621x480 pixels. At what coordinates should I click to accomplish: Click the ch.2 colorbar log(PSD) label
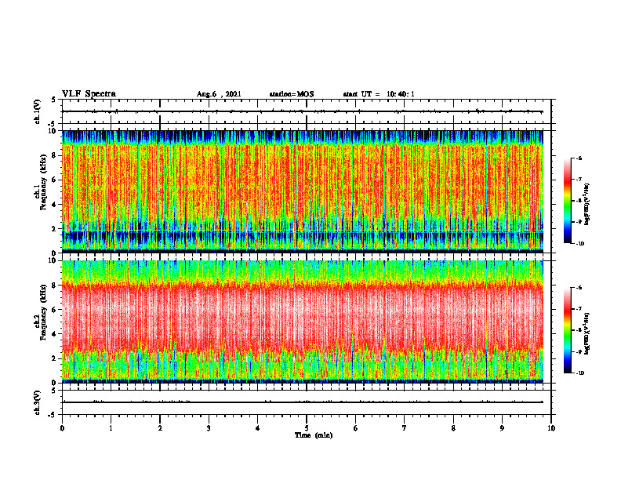tap(586, 333)
